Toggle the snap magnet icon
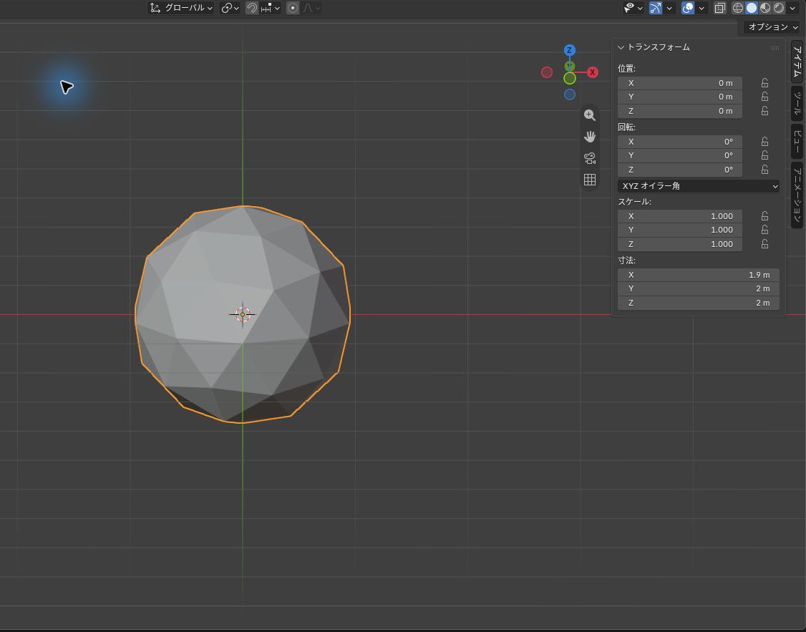 click(252, 8)
